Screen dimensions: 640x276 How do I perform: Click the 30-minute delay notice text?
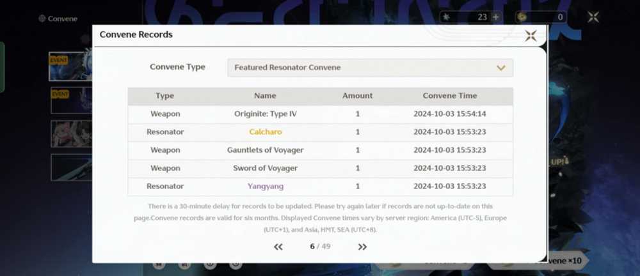(320, 218)
